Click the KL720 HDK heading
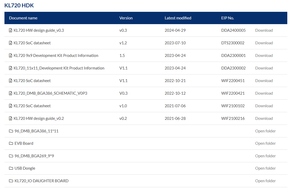The height and width of the screenshot is (188, 292). [19, 6]
